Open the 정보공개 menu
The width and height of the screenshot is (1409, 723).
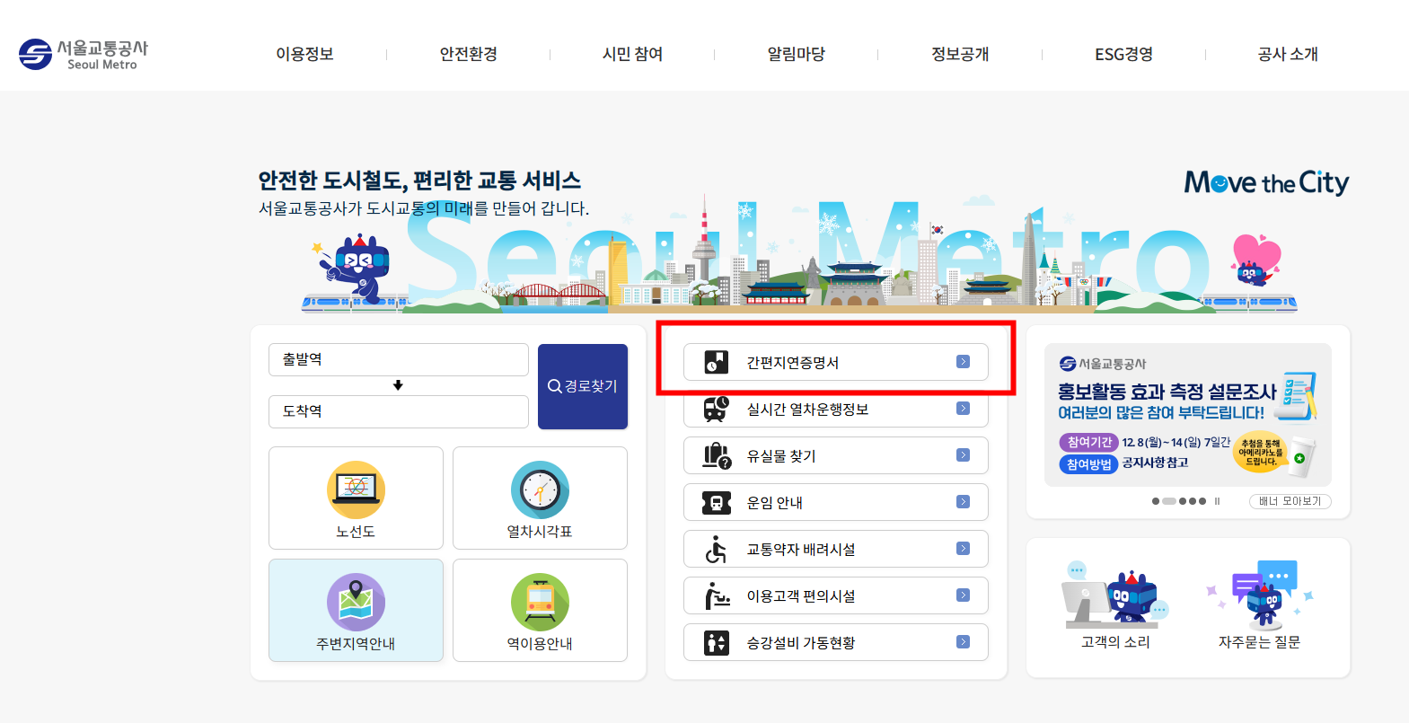(x=960, y=54)
